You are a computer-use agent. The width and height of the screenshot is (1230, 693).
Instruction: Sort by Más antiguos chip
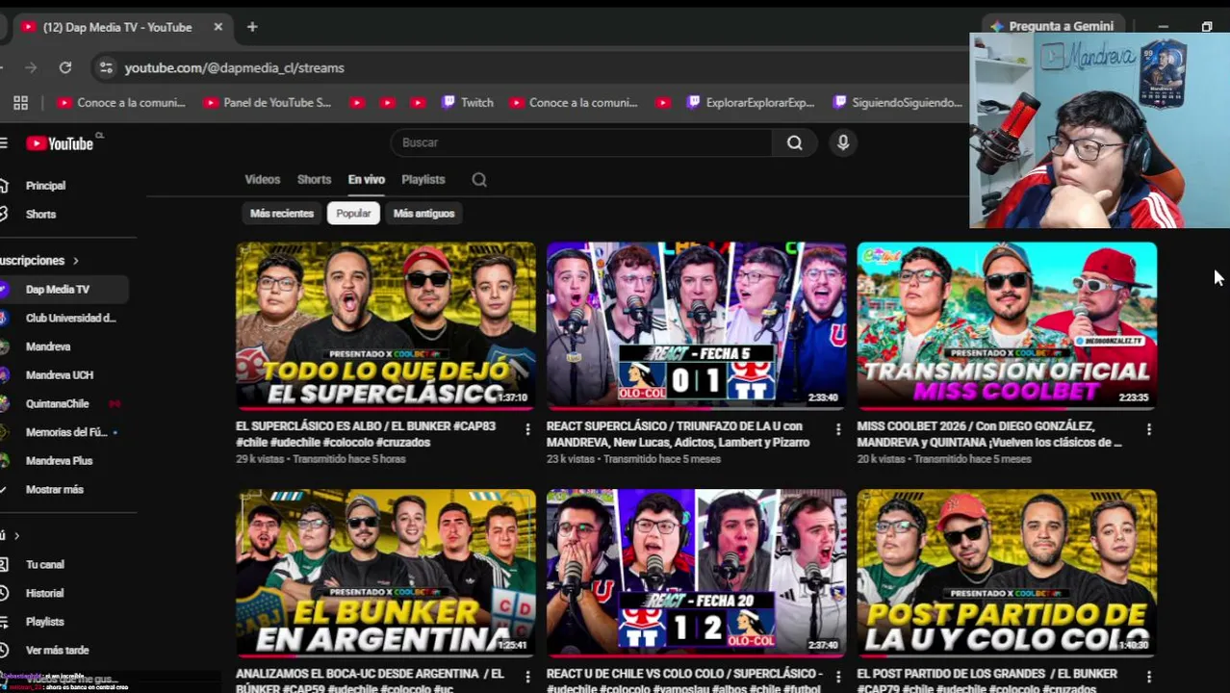(423, 214)
